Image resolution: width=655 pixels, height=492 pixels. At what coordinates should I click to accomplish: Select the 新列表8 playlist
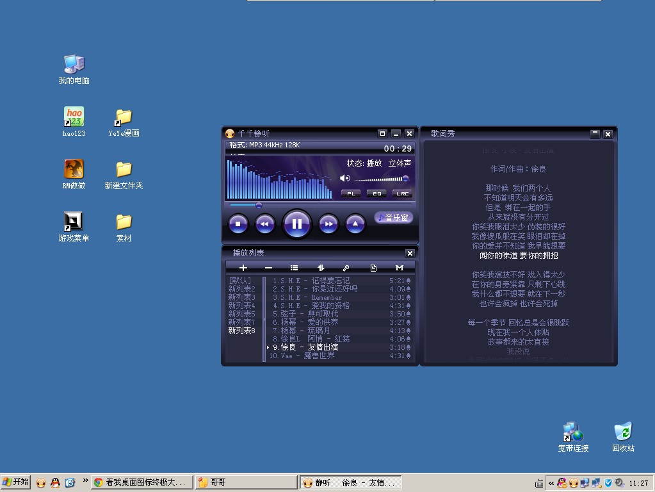click(241, 331)
